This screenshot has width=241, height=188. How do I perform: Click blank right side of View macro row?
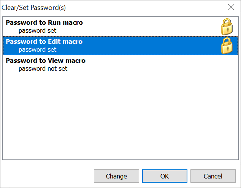[171, 65]
